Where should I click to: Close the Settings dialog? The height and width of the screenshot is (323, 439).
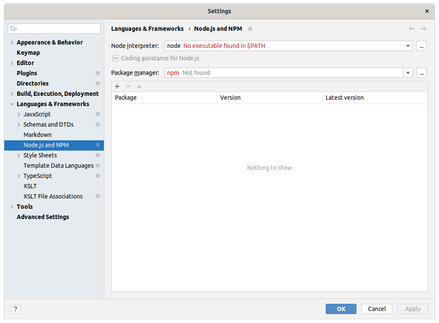click(x=427, y=11)
